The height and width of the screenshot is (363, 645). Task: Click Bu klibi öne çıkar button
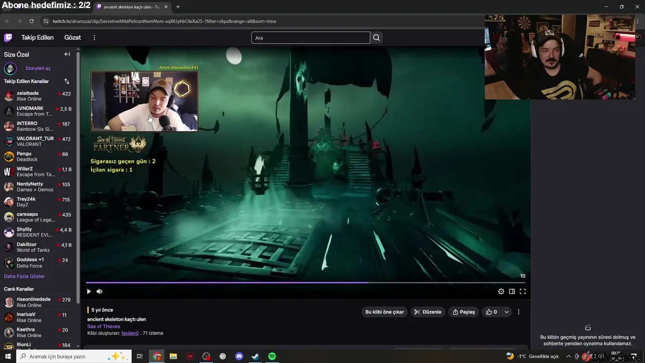coord(384,312)
